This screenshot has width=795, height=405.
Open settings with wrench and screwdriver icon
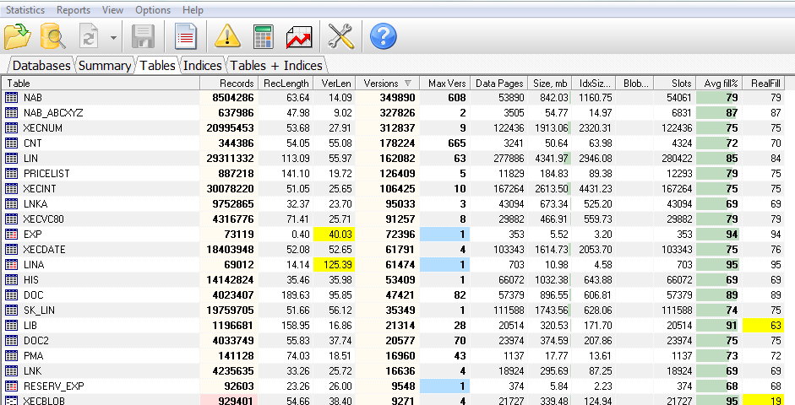(341, 36)
